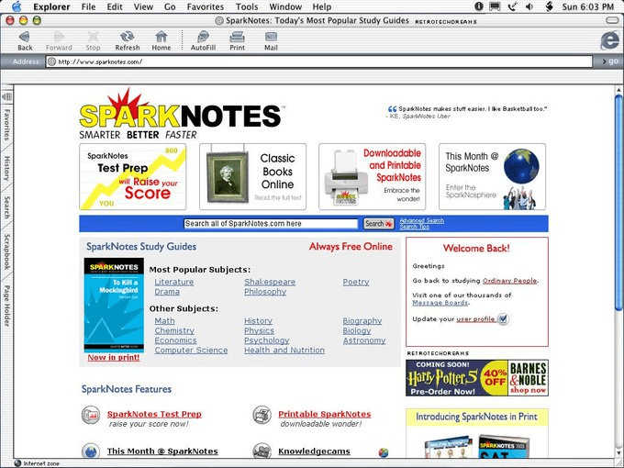This screenshot has width=624, height=468.
Task: Open the Test Prep Raise your Score banner
Action: click(x=133, y=177)
